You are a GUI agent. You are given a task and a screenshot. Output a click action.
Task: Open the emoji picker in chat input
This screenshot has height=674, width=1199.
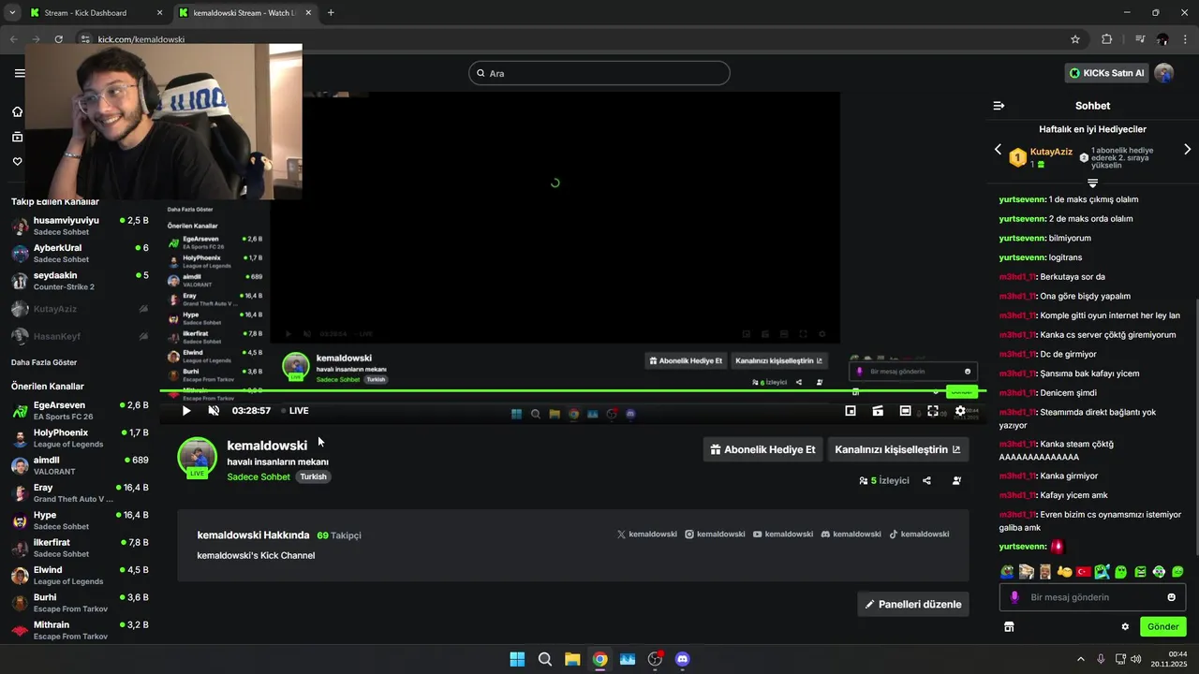[1171, 597]
